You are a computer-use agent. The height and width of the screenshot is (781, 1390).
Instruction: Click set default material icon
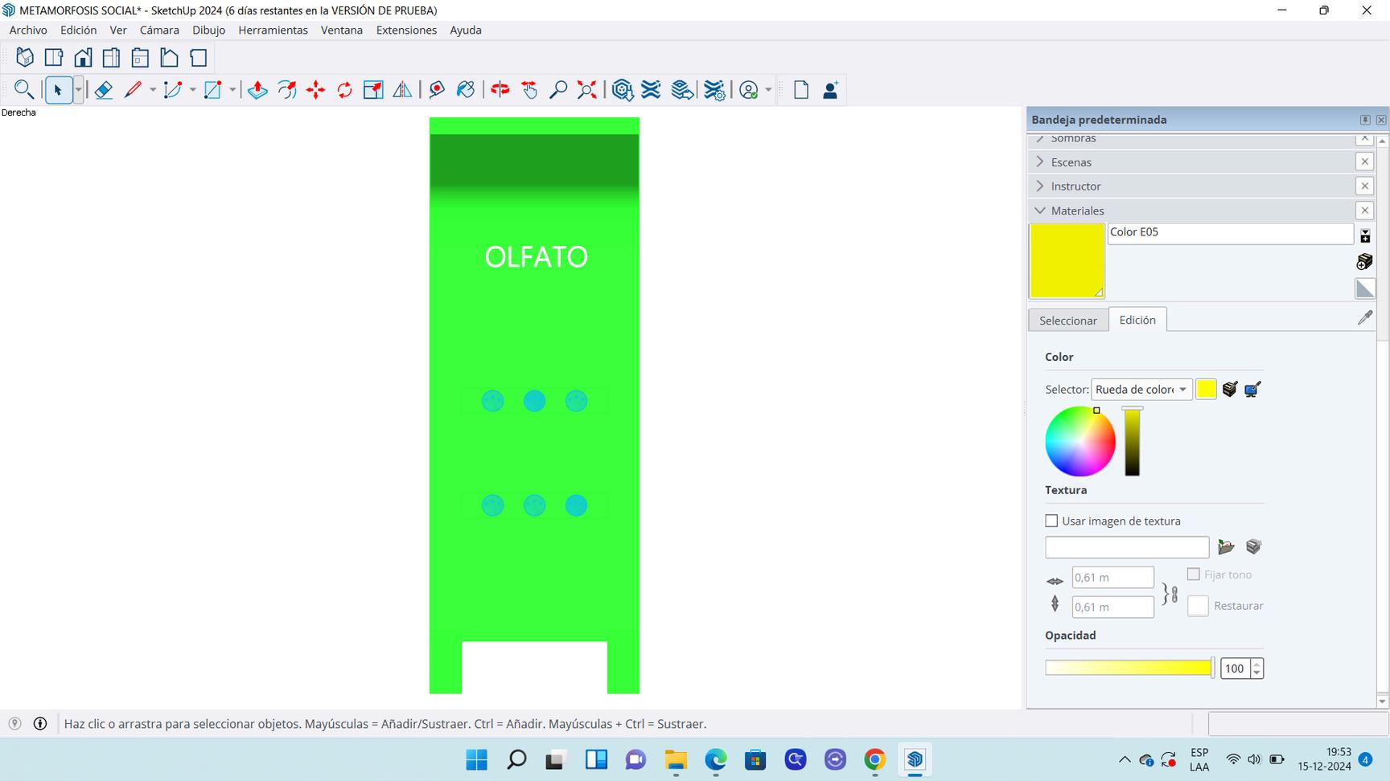tap(1365, 288)
